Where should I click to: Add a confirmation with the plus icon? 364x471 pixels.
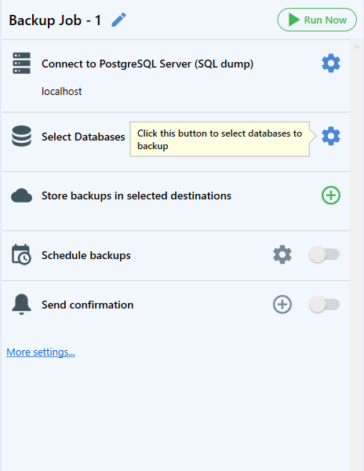(282, 305)
